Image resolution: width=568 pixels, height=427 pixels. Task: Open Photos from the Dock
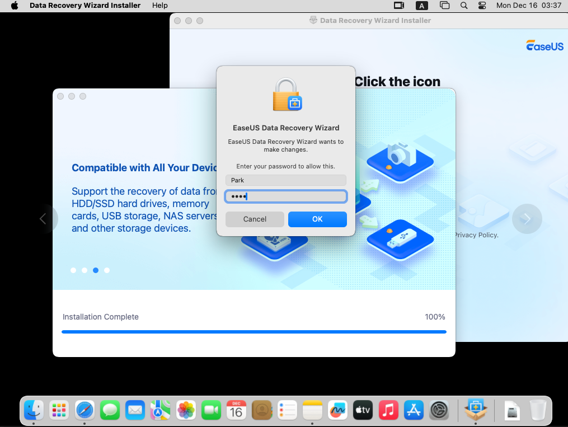point(186,410)
